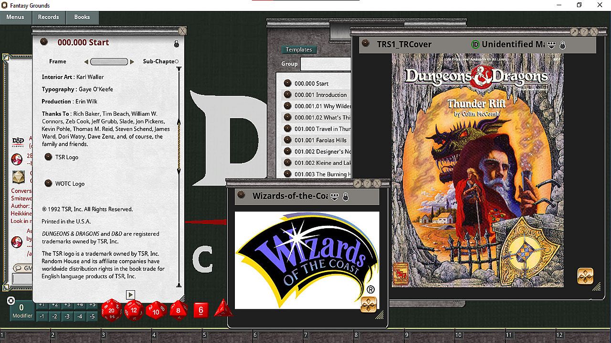Open image toolbar button on Wizards of the Coast image

coord(369,304)
